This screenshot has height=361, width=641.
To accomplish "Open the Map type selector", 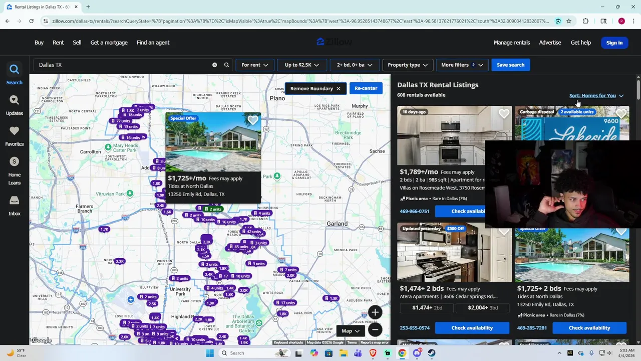I will pos(351,331).
